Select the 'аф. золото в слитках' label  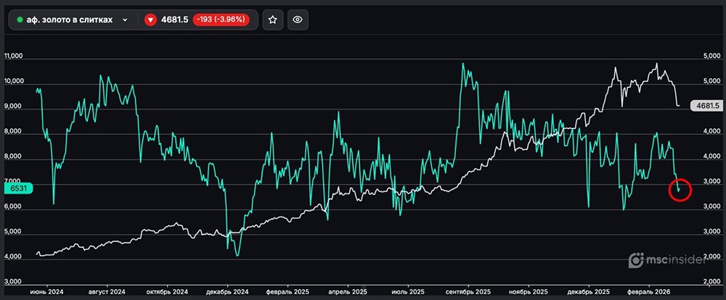pyautogui.click(x=70, y=20)
